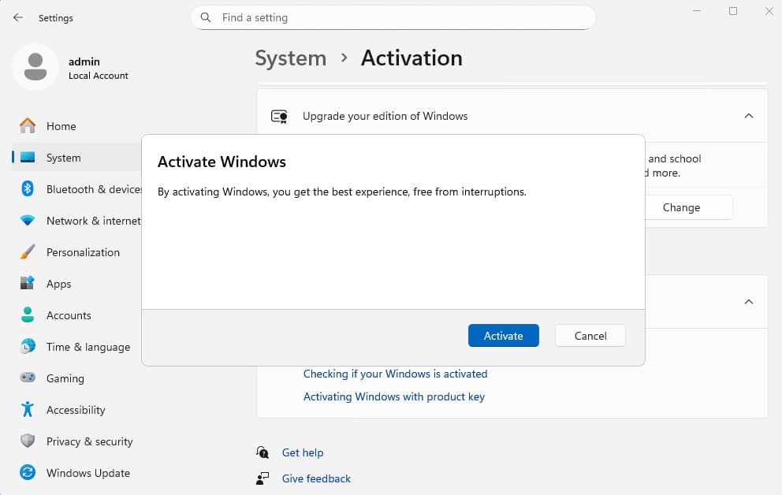Cancel the Activate Windows dialog
The width and height of the screenshot is (782, 495).
(590, 336)
